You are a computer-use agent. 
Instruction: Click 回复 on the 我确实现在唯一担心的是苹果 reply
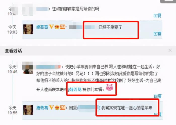[x=158, y=114]
